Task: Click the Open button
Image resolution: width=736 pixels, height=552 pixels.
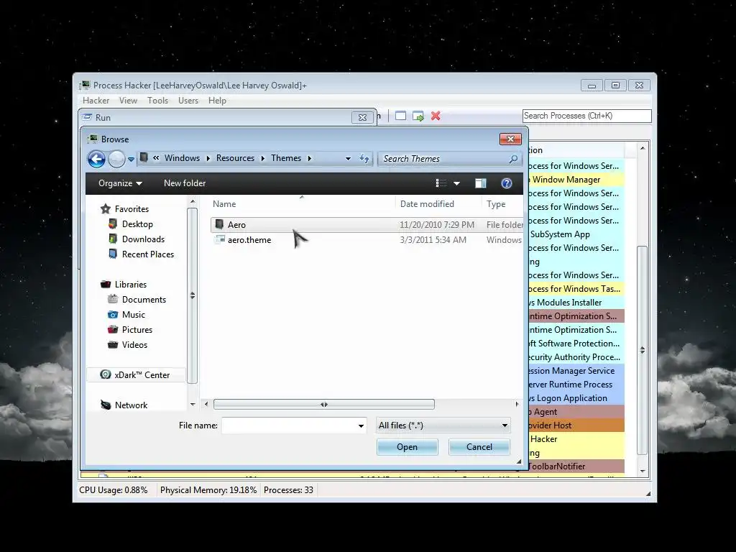Action: point(407,447)
